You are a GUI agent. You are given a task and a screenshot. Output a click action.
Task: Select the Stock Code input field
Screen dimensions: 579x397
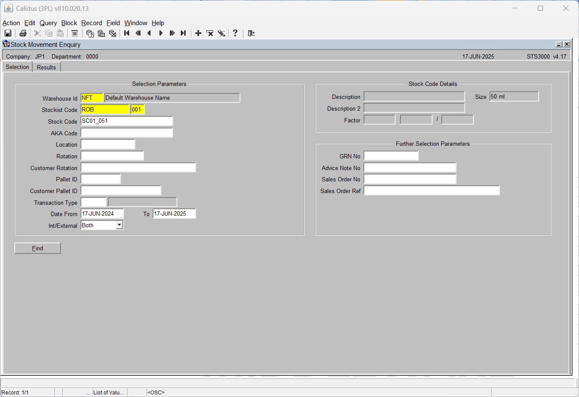(126, 121)
